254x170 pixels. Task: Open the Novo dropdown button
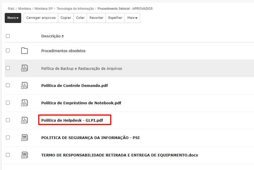13,18
